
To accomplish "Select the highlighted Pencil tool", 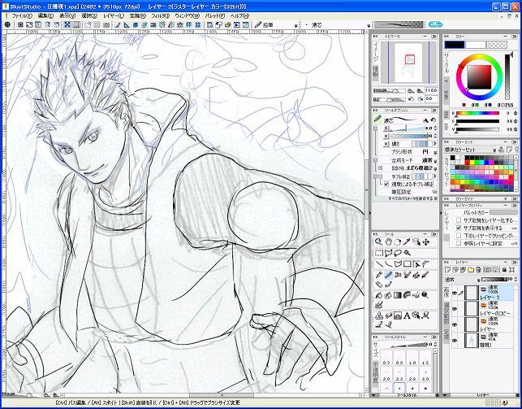I will point(390,275).
